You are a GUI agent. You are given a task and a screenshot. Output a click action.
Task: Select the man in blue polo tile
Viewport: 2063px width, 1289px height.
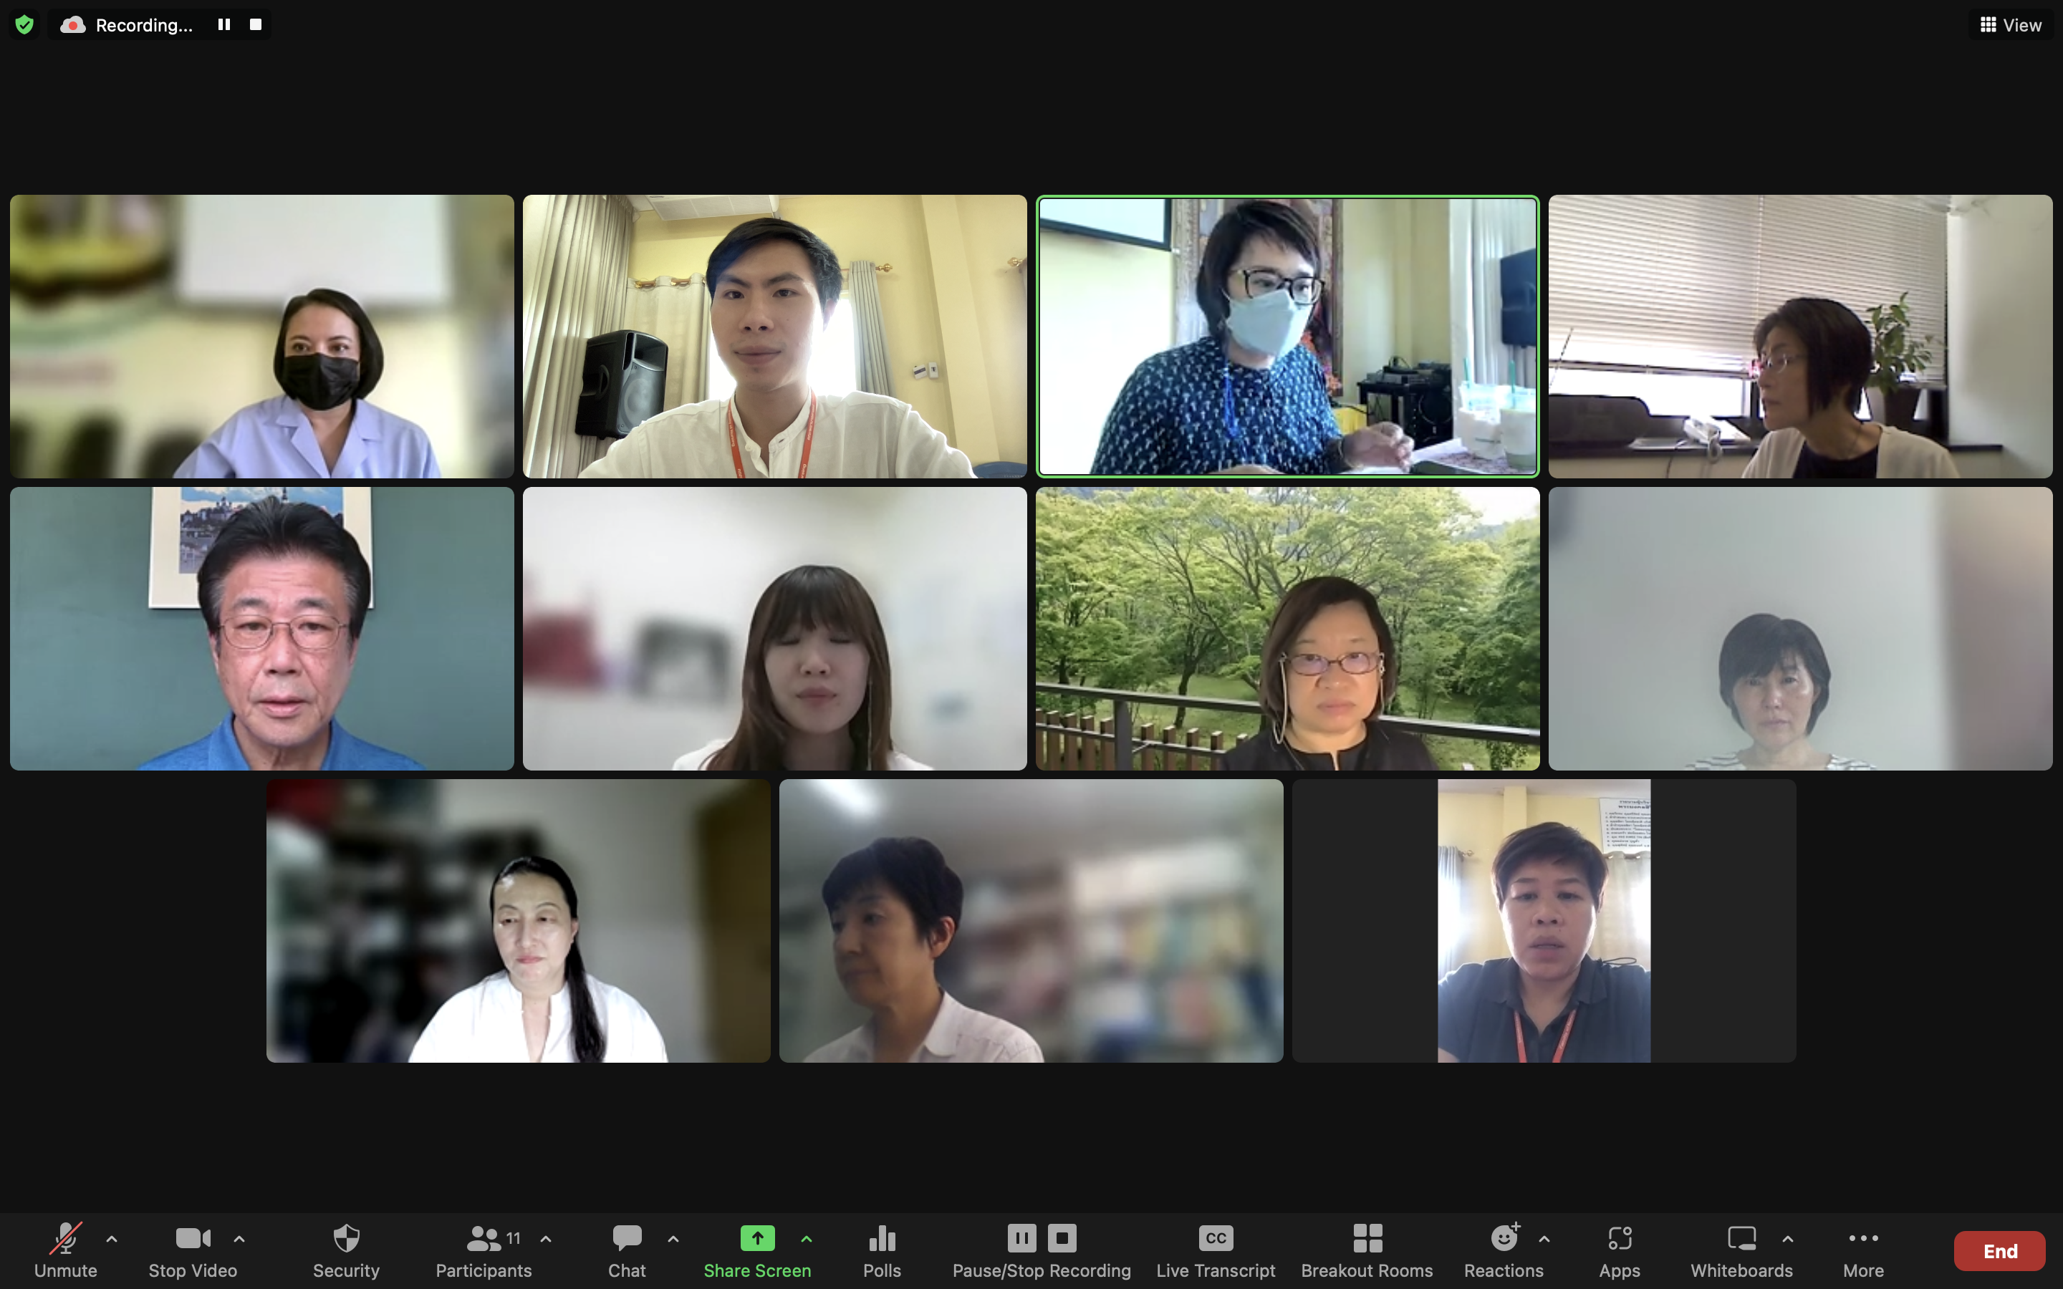click(x=261, y=628)
